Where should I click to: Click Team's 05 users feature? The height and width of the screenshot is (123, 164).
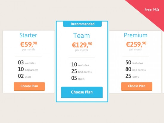78,78
